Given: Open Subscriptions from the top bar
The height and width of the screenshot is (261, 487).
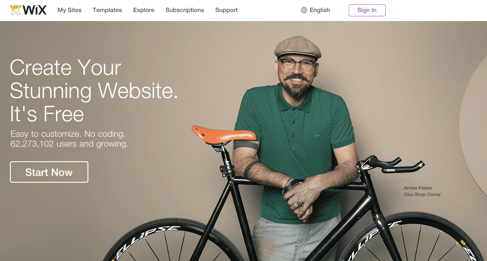Looking at the screenshot, I should (x=185, y=10).
